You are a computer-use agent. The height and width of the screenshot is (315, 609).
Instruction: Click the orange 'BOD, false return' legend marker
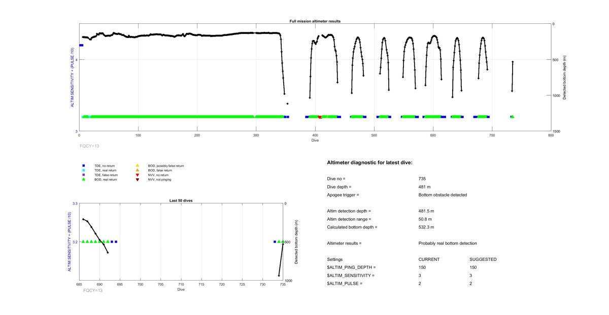point(137,170)
